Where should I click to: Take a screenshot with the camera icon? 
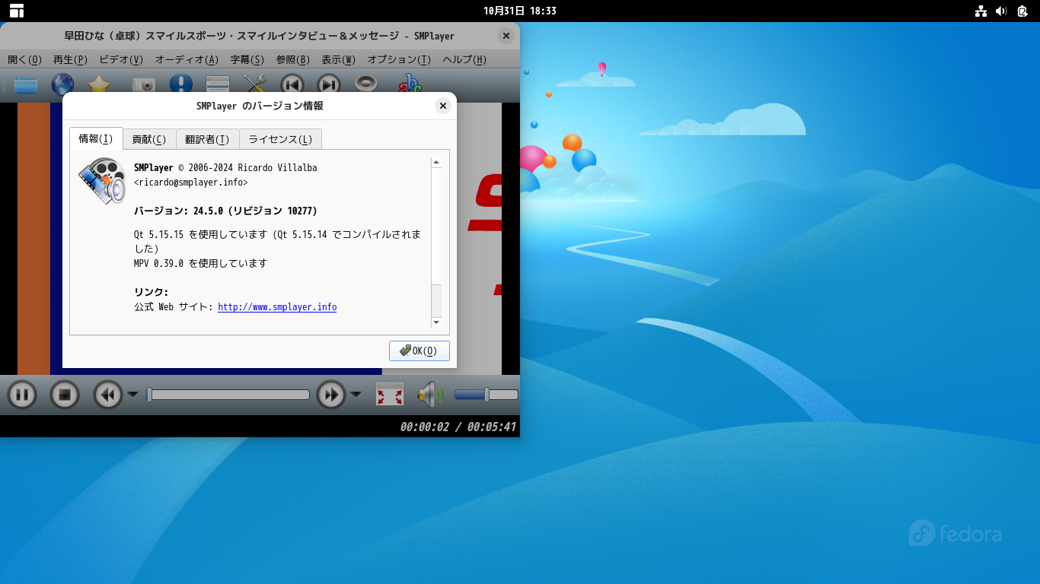[144, 84]
